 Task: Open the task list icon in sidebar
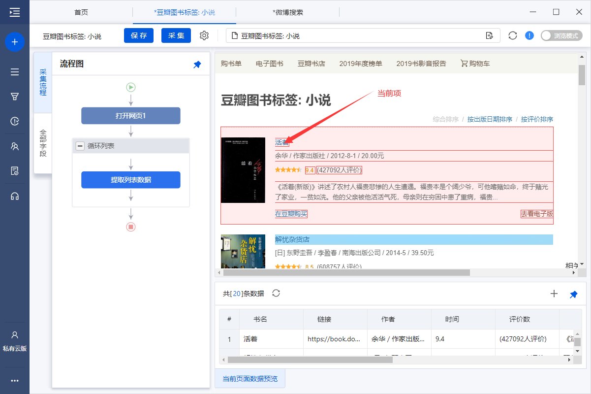(15, 72)
